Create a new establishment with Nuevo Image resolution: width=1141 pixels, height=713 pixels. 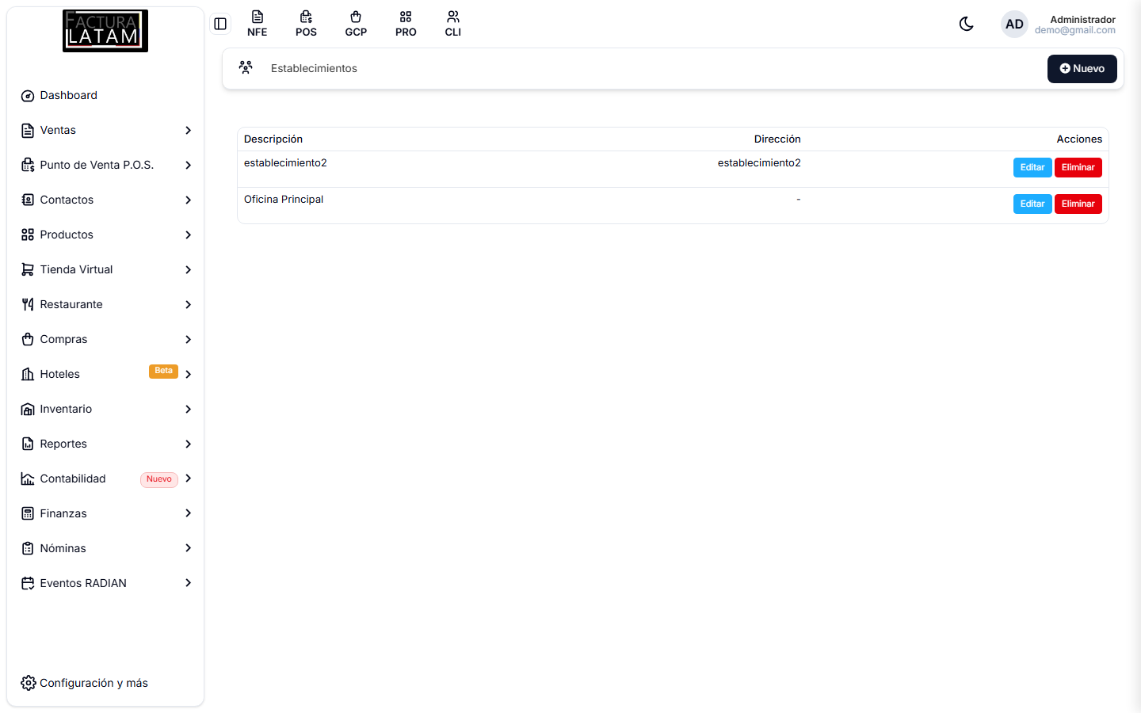coord(1082,69)
